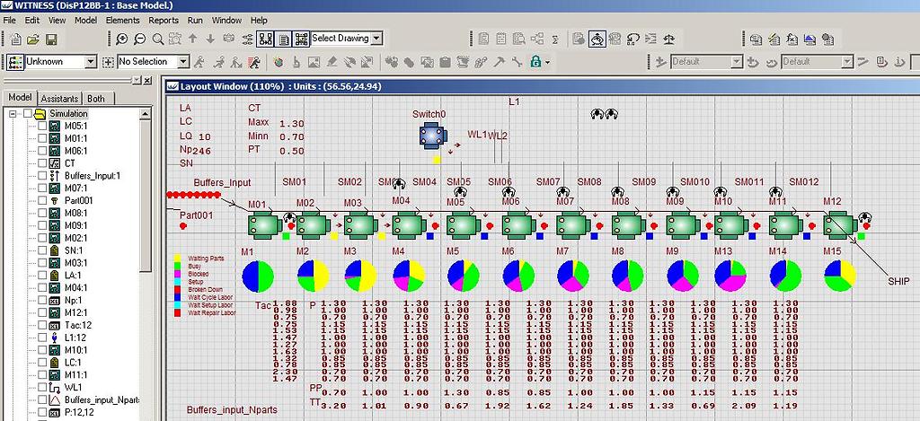
Task: Click the SHIP label in layout
Action: pyautogui.click(x=898, y=282)
